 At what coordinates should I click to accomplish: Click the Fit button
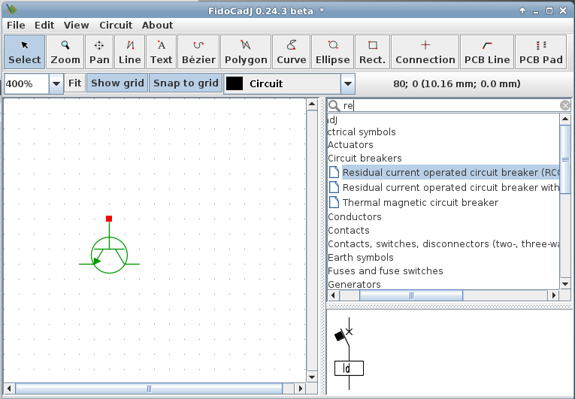click(x=74, y=83)
